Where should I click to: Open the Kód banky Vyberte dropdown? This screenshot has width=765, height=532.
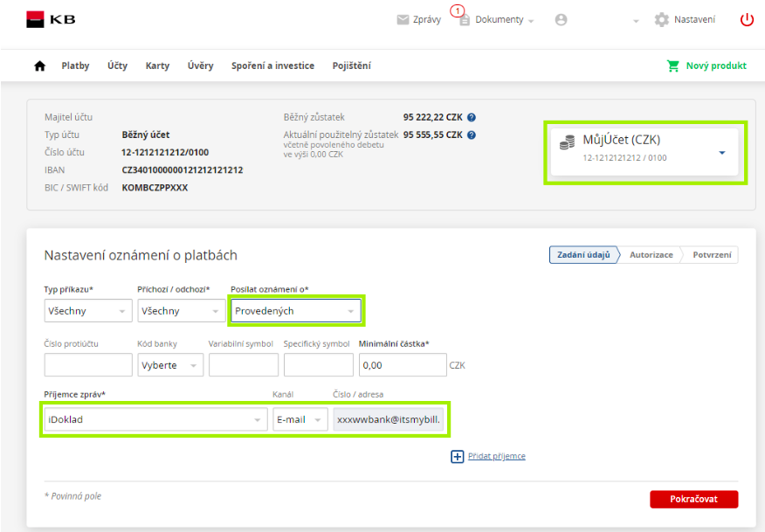(170, 365)
